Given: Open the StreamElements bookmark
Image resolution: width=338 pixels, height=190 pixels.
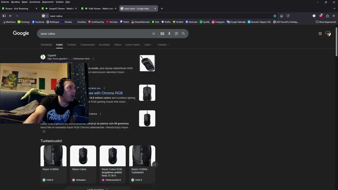Looking at the screenshot, I should [140, 22].
